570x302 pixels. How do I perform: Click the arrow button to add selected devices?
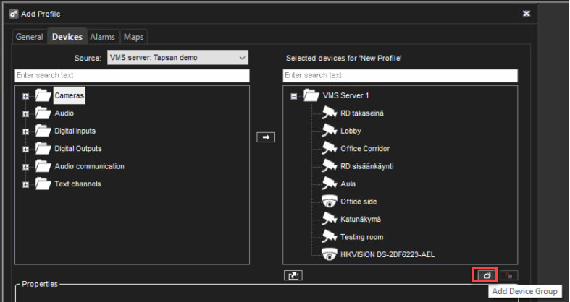(267, 137)
